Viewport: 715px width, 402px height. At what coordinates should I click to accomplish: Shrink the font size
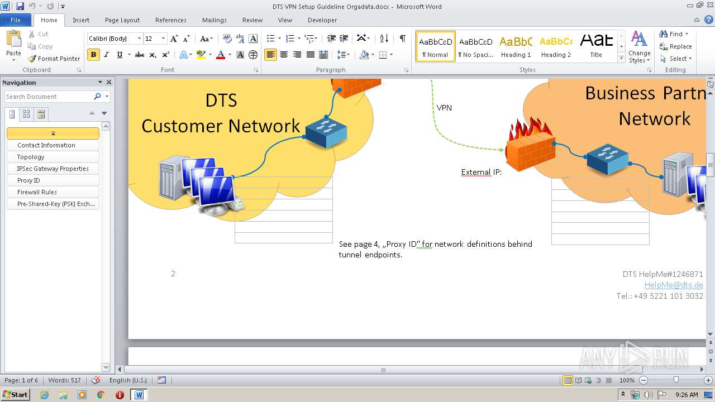187,39
